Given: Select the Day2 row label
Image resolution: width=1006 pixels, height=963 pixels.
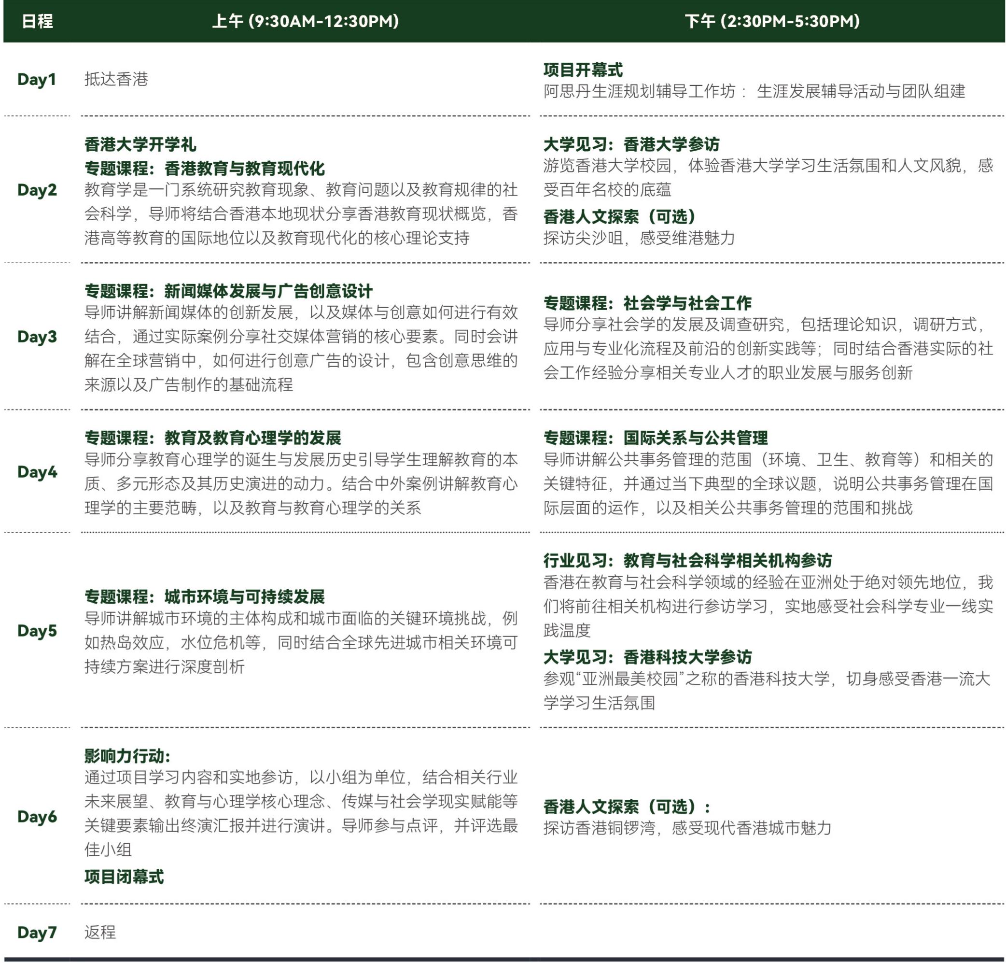Looking at the screenshot, I should point(37,189).
